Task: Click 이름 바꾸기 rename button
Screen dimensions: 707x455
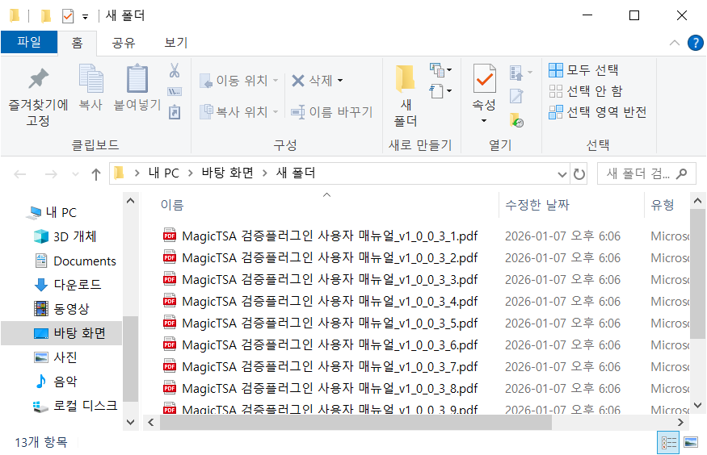Action: pos(331,112)
